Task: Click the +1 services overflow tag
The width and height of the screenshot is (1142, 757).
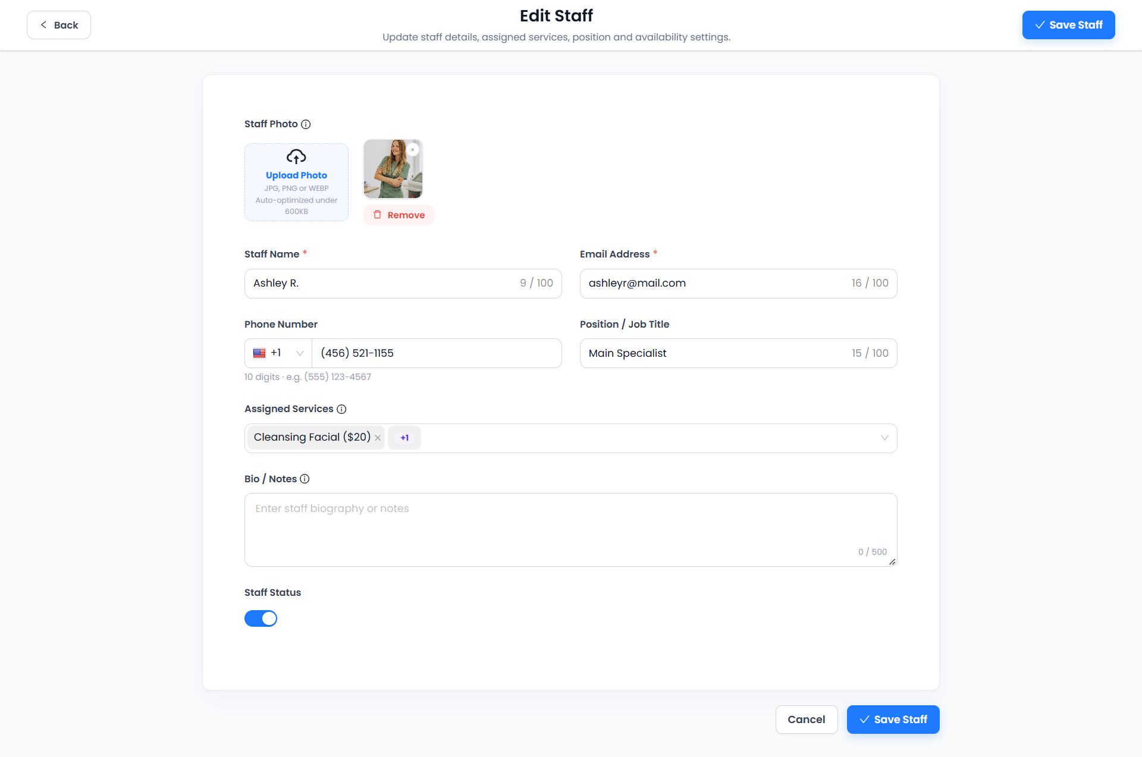Action: (x=404, y=438)
